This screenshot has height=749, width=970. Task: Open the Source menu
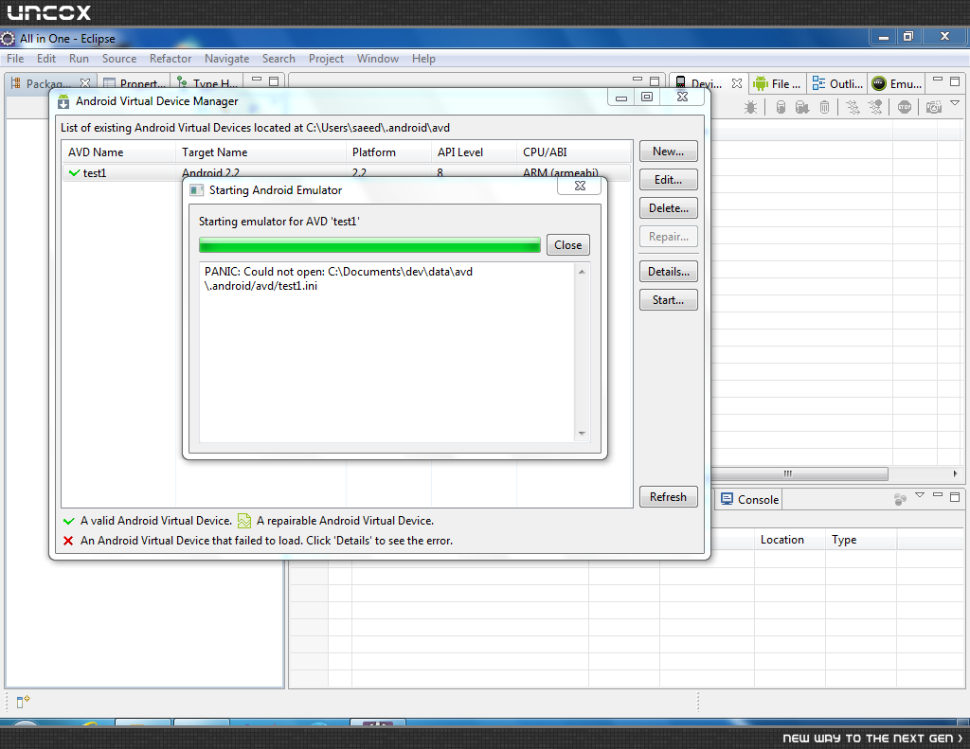coord(119,59)
